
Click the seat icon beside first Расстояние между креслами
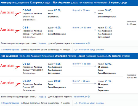(76, 50)
